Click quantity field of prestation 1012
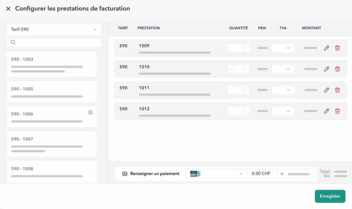The height and width of the screenshot is (209, 352). 239,111
